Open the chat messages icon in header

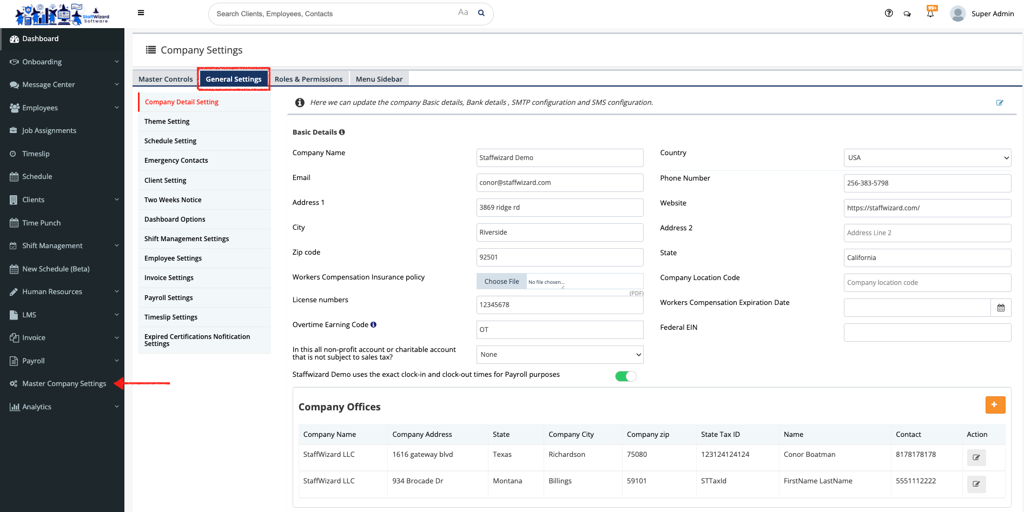(x=907, y=14)
